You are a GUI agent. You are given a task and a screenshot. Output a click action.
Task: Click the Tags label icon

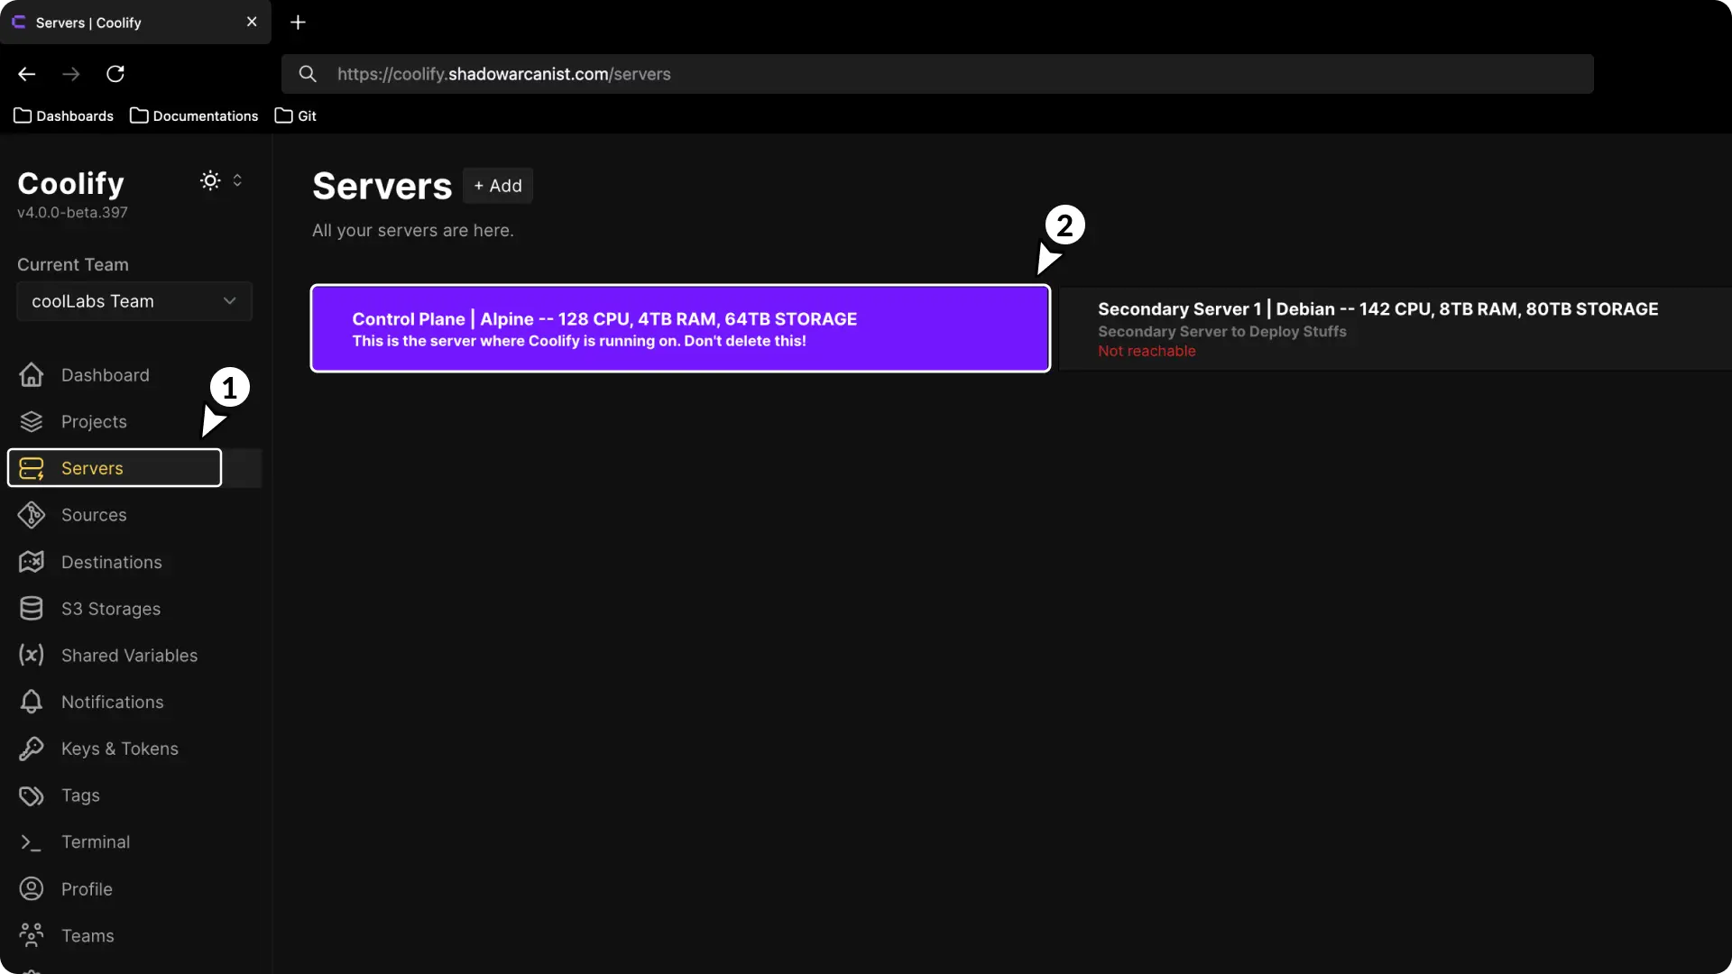point(32,795)
